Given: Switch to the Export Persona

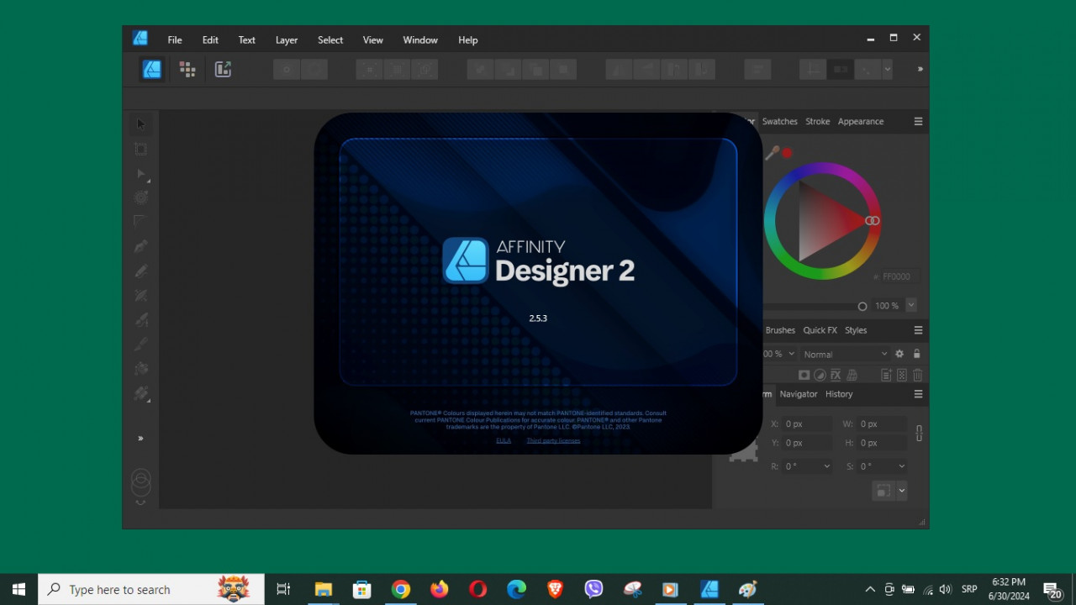Looking at the screenshot, I should click(223, 69).
